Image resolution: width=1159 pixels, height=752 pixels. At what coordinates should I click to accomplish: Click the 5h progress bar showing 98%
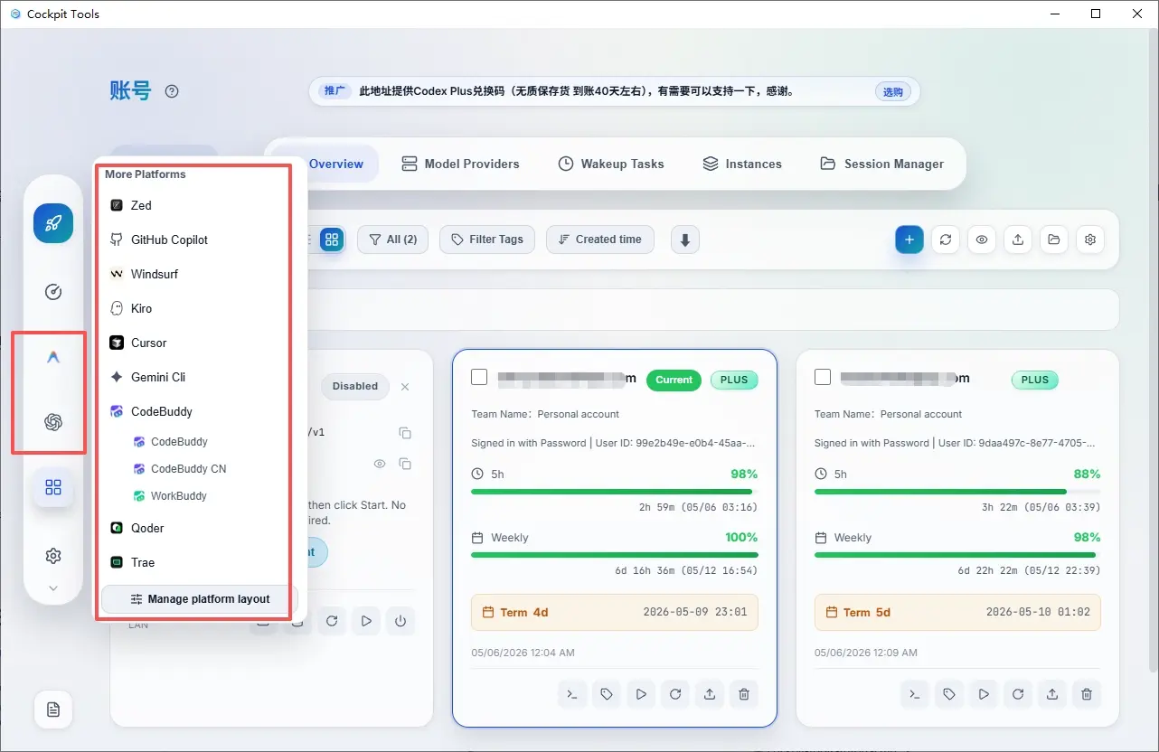coord(615,492)
